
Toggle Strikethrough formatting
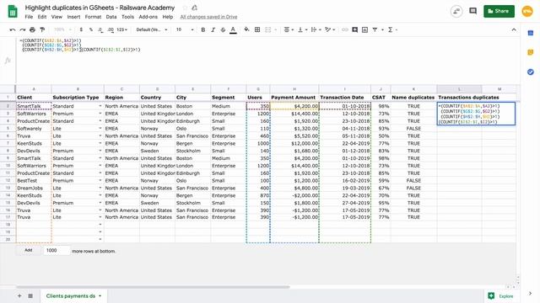pyautogui.click(x=223, y=30)
